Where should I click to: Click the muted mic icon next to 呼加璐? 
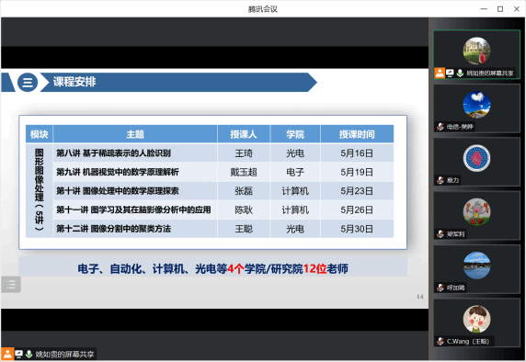coord(440,288)
